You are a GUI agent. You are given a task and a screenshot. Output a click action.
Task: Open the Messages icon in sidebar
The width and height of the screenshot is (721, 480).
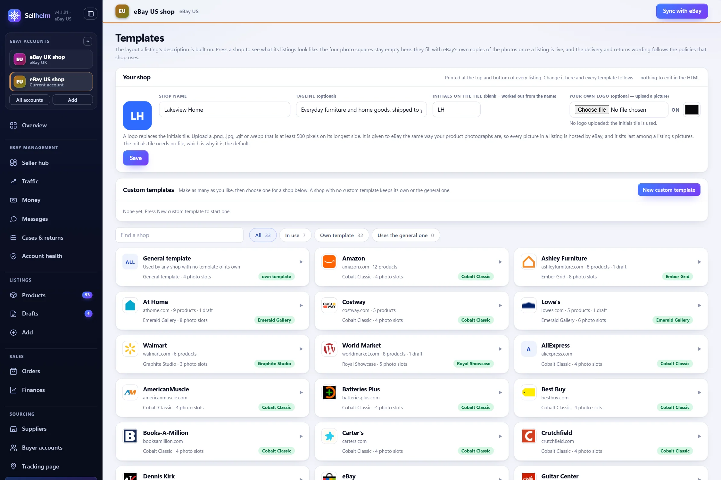(13, 219)
